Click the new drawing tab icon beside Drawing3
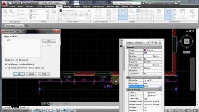Image resolution: width=199 pixels, height=112 pixels. click(26, 26)
